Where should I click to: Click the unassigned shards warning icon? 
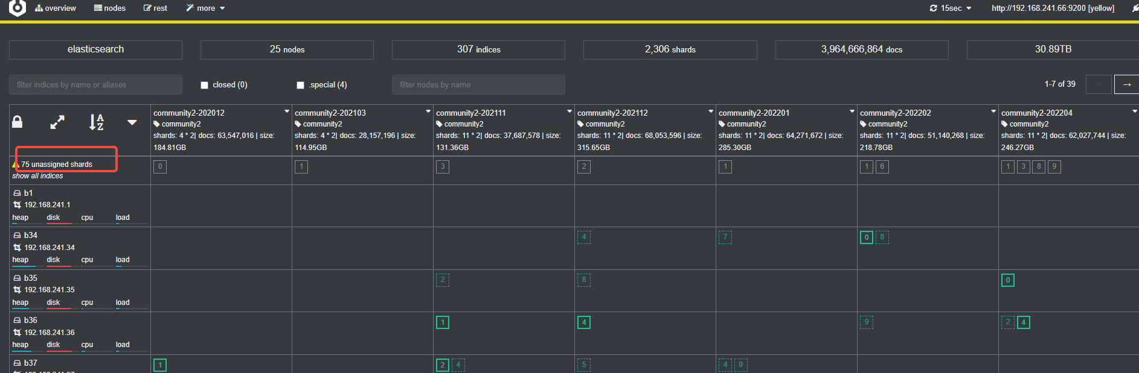coord(16,165)
